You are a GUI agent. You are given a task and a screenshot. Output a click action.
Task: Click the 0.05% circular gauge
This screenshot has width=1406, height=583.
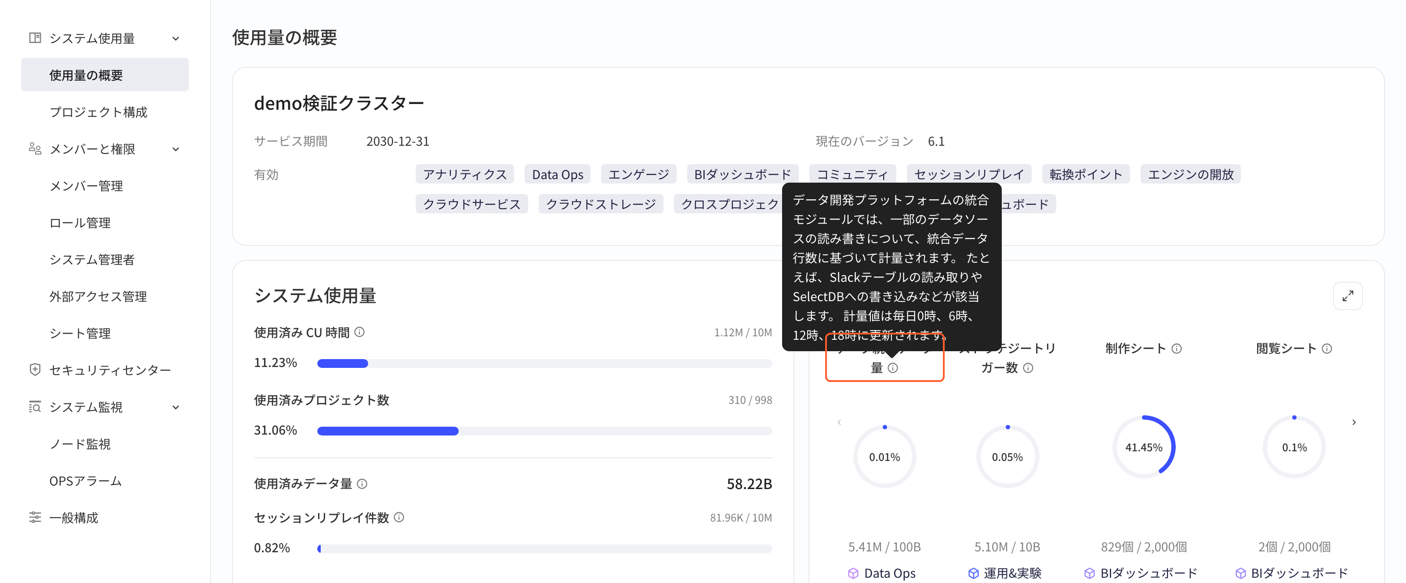(1007, 457)
